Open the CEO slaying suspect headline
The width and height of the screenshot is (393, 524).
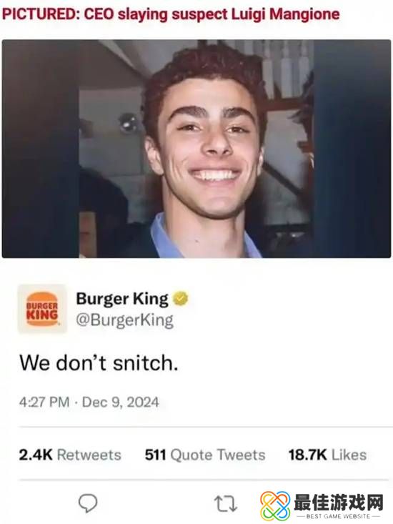[x=171, y=14]
